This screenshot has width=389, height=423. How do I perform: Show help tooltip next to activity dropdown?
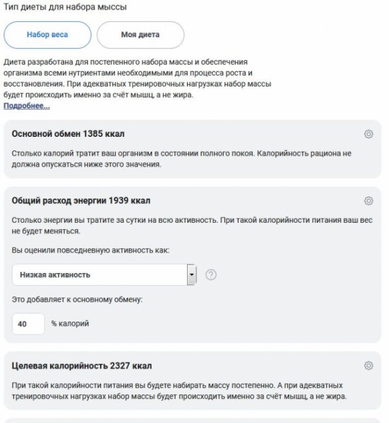(x=211, y=274)
